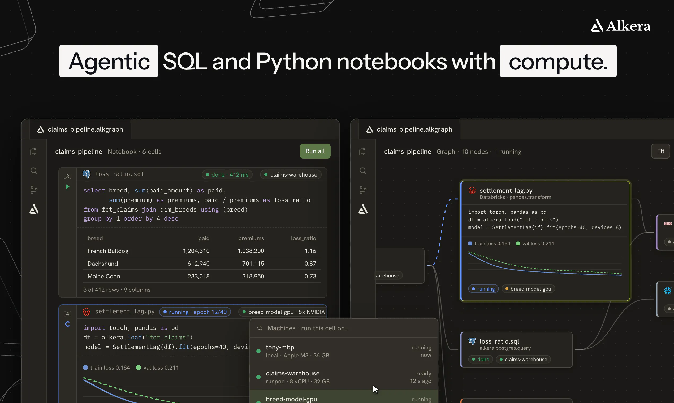Click the train loss legend swatch in cell 4
The height and width of the screenshot is (403, 674).
click(85, 367)
